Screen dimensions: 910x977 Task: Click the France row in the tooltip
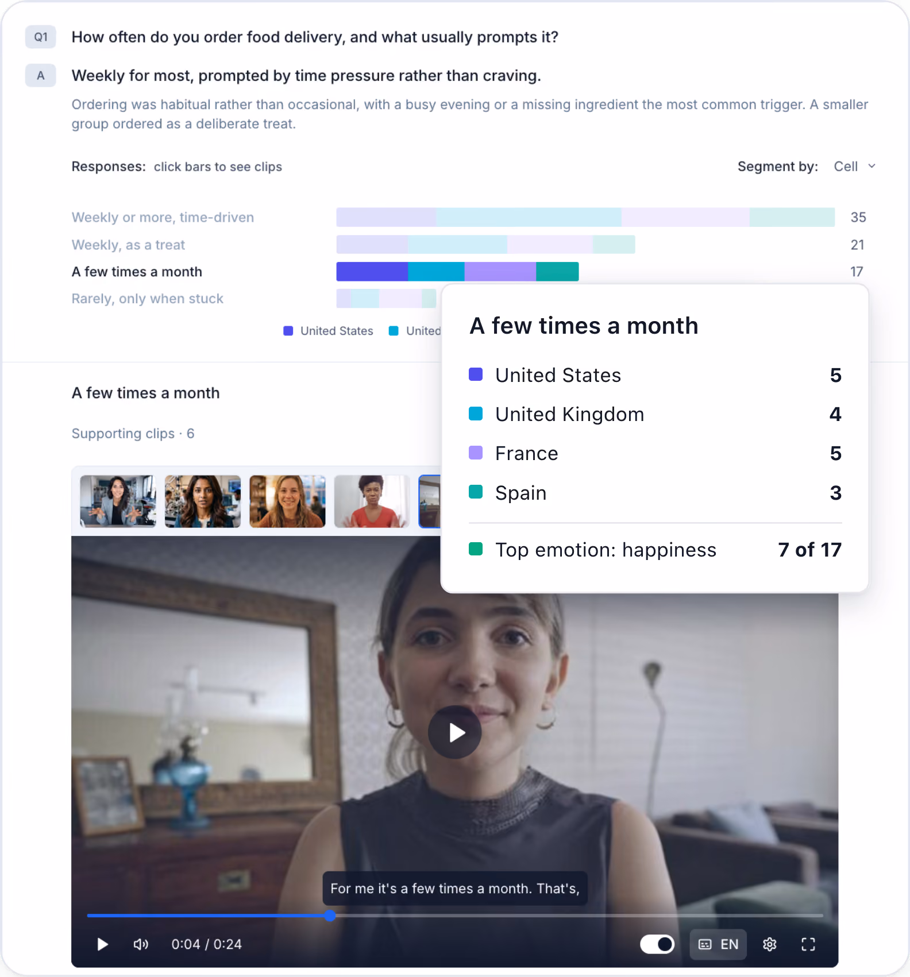(x=655, y=453)
